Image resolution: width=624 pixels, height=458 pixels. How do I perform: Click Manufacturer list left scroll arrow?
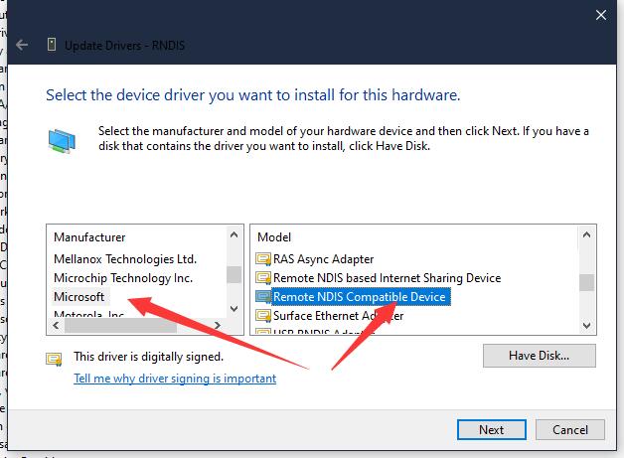click(56, 326)
